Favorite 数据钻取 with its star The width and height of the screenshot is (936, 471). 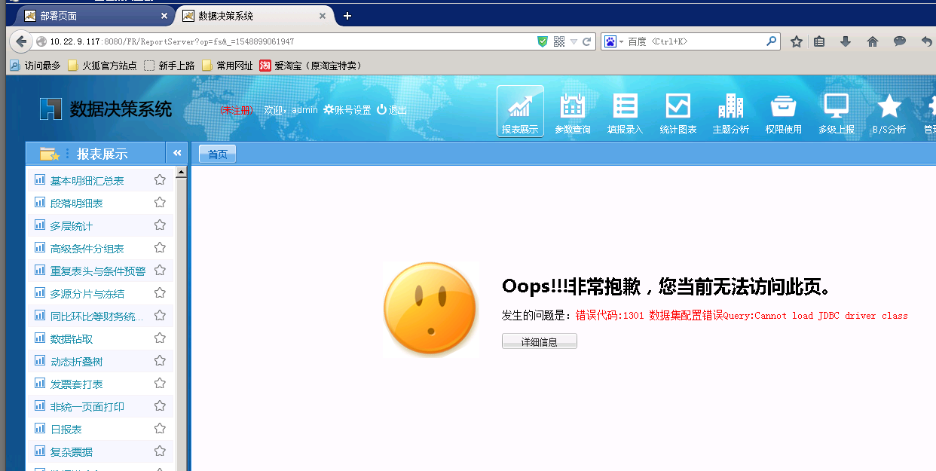(x=160, y=338)
